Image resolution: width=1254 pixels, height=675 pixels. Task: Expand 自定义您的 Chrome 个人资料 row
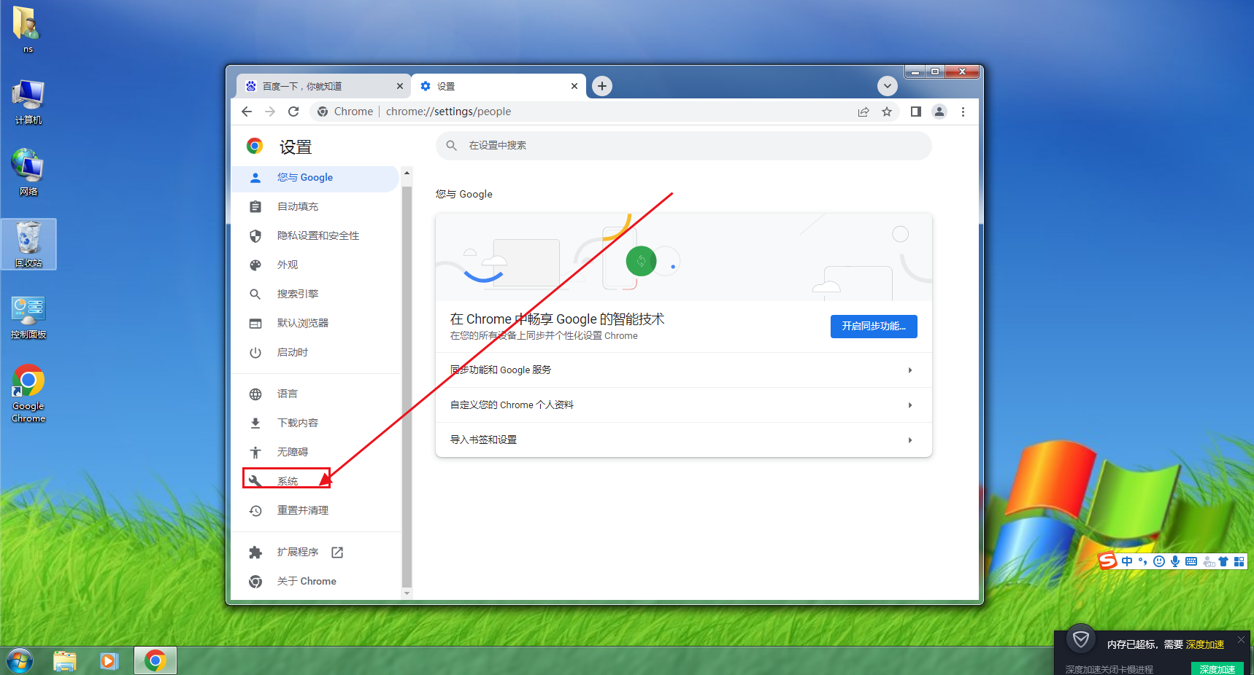point(683,405)
